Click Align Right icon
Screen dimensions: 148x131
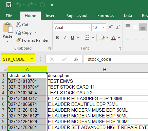pyautogui.click(x=143, y=38)
